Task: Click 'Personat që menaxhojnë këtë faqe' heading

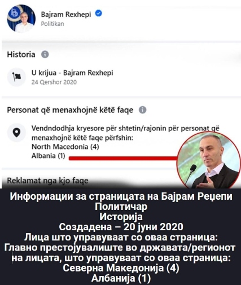Action: tap(70, 110)
